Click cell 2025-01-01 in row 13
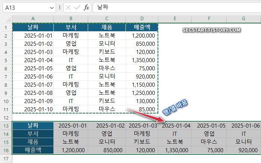 click(71, 126)
